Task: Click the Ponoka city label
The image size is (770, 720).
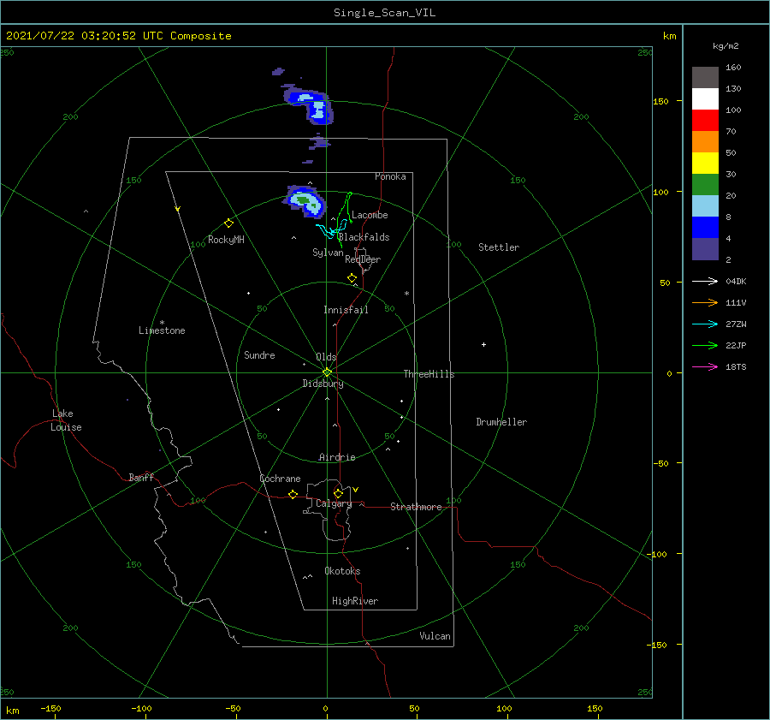Action: pos(390,176)
